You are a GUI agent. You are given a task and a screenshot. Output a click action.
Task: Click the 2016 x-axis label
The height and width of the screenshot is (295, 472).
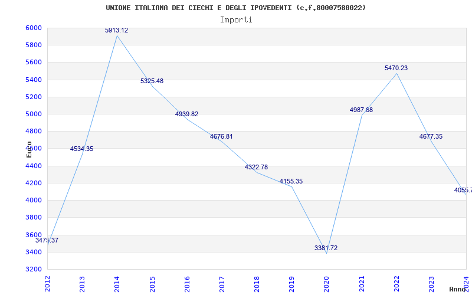click(x=187, y=284)
